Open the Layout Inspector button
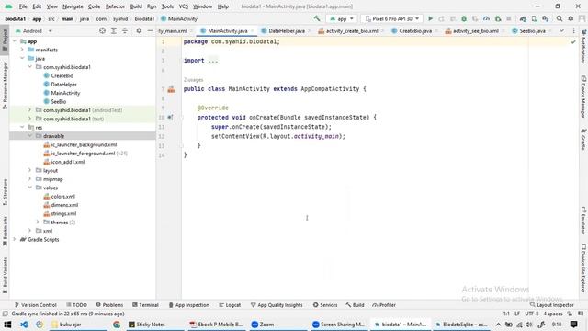 click(551, 305)
